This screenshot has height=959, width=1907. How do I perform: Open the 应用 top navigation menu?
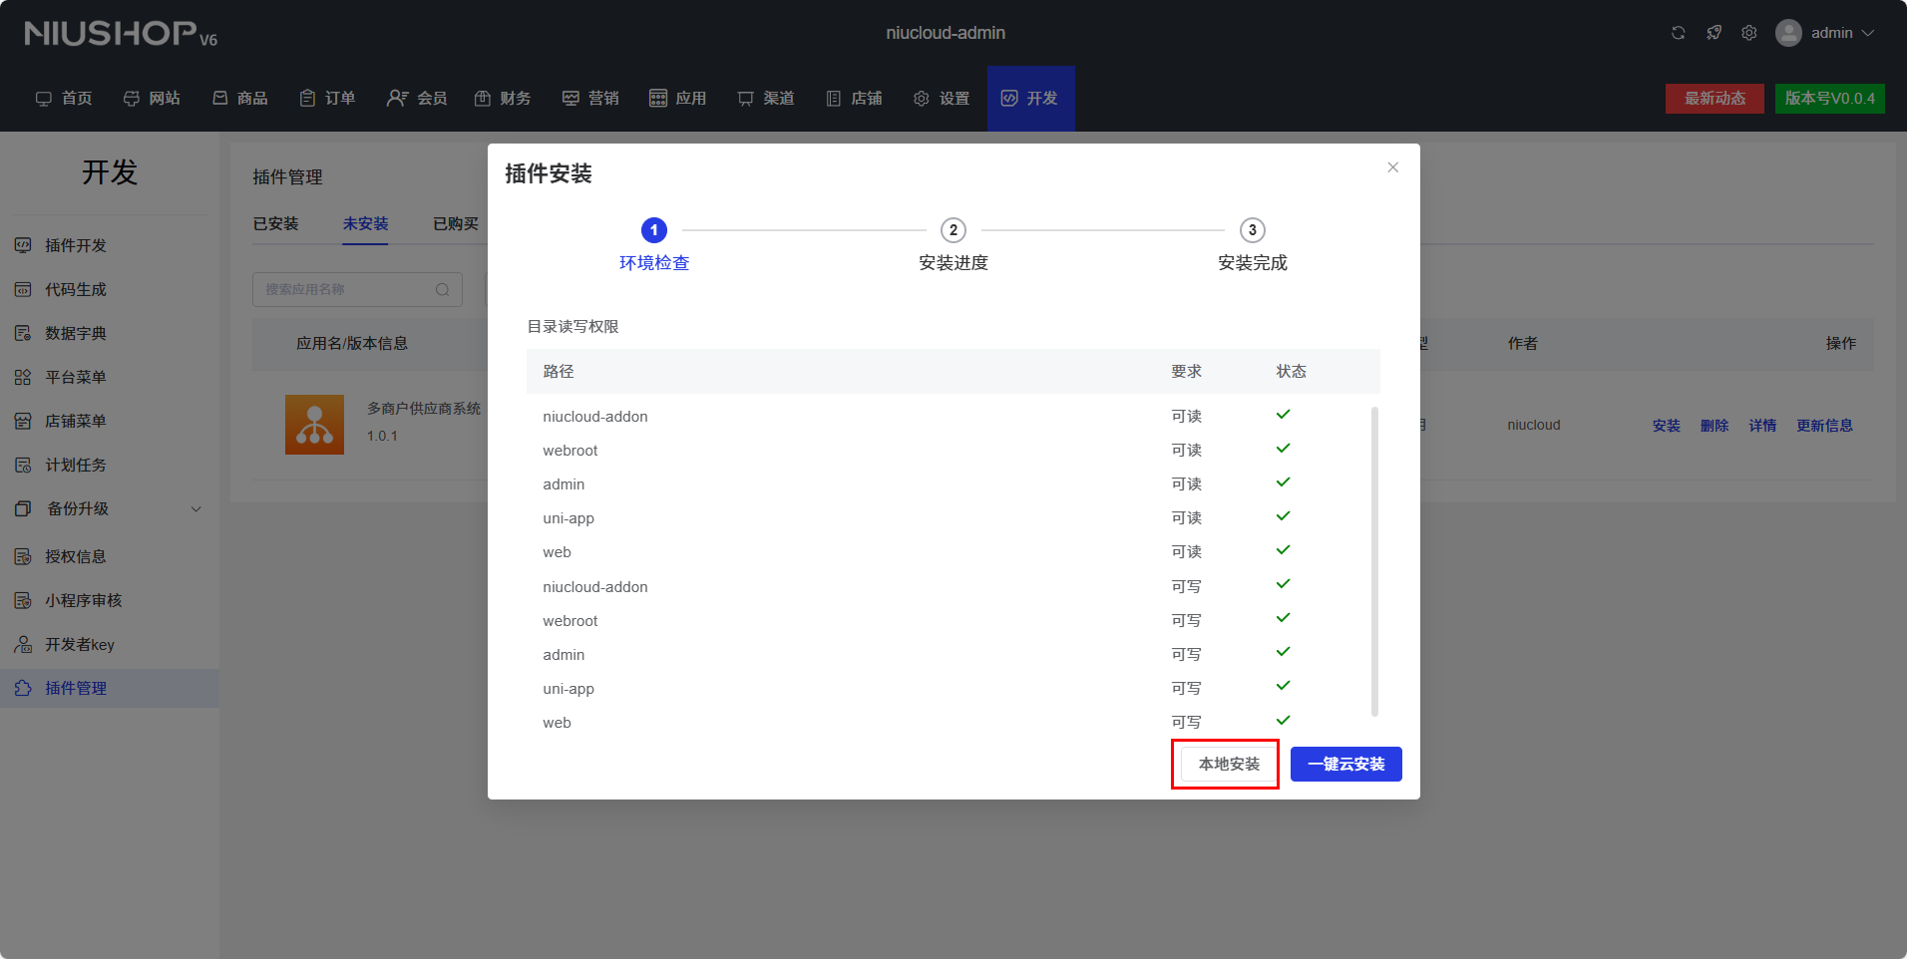[678, 98]
